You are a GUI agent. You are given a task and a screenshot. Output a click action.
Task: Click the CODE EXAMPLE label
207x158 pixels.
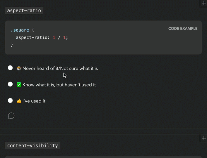183,29
